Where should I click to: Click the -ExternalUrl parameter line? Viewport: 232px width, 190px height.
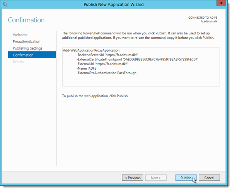click(x=102, y=64)
